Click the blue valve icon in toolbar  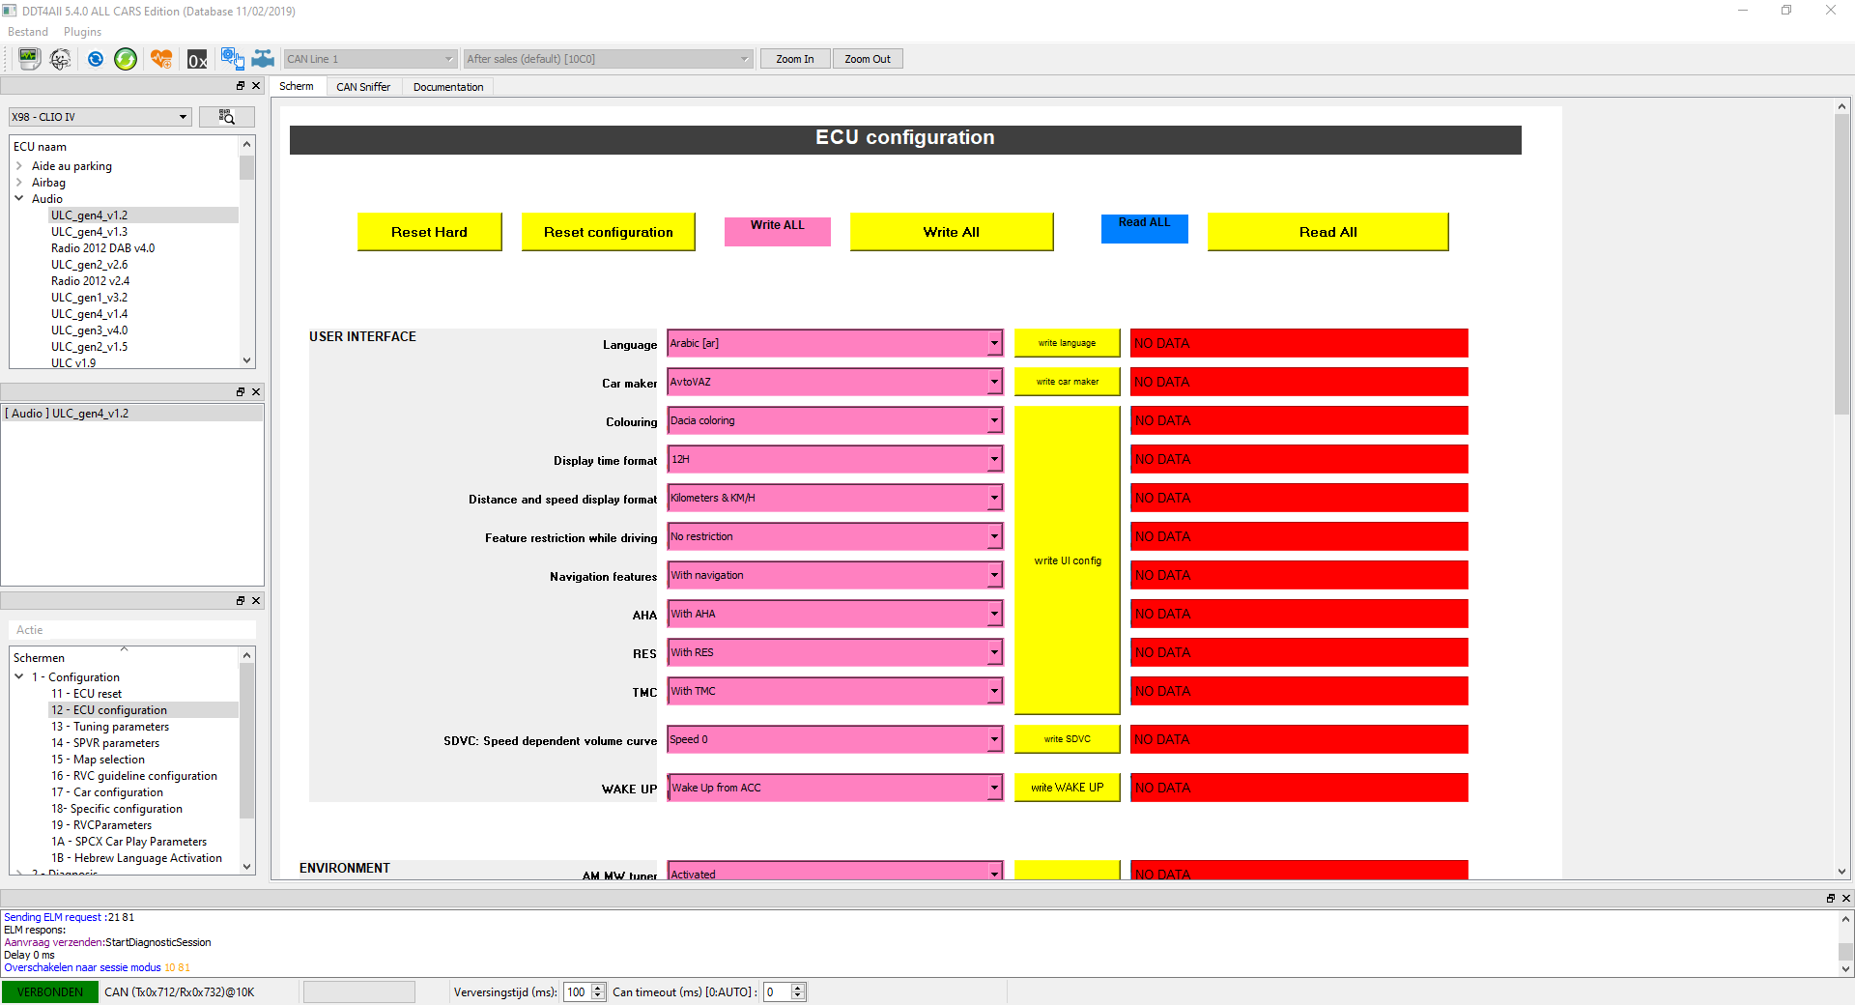tap(263, 59)
